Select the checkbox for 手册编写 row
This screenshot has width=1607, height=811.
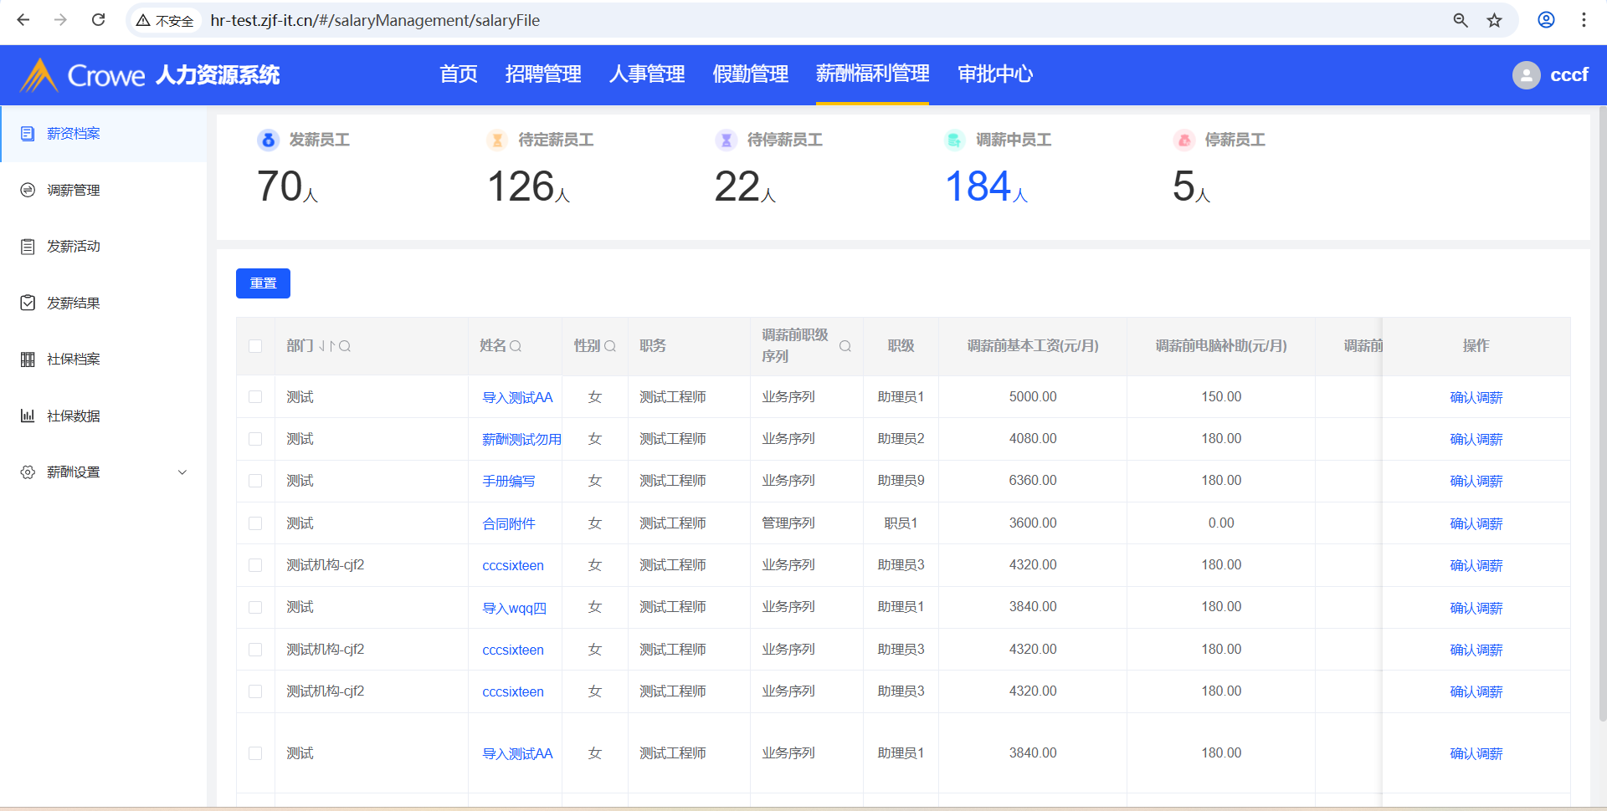click(x=255, y=481)
